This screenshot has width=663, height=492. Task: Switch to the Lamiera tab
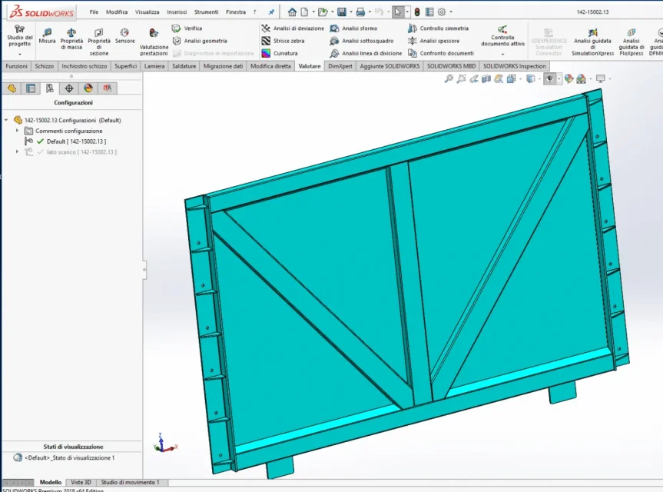pos(154,66)
